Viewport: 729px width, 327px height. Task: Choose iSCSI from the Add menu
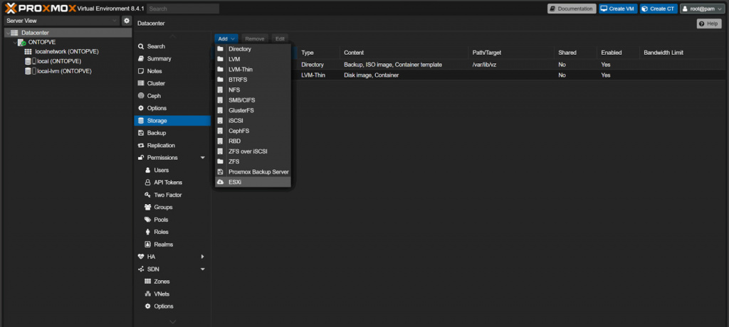[x=253, y=120]
